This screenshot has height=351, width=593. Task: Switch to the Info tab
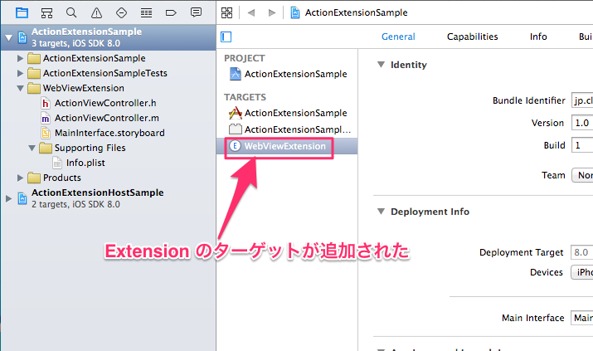(x=538, y=37)
